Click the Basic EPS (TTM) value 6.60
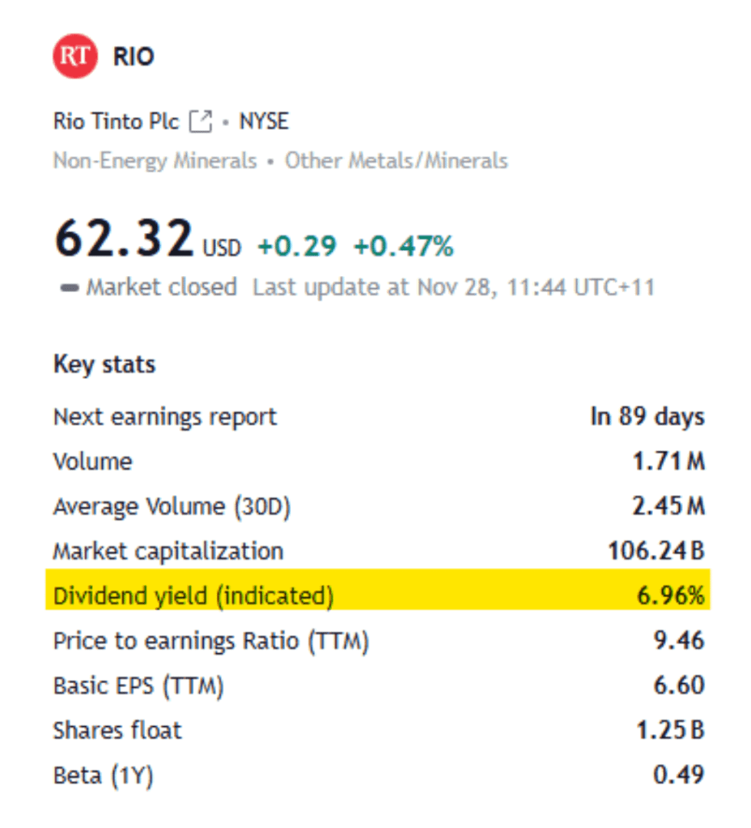The height and width of the screenshot is (828, 751). point(679,686)
